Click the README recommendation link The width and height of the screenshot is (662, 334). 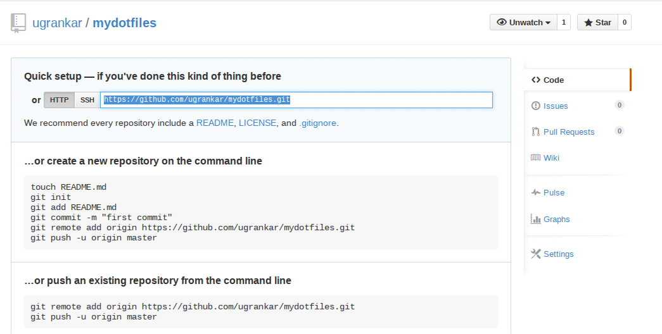click(x=215, y=123)
